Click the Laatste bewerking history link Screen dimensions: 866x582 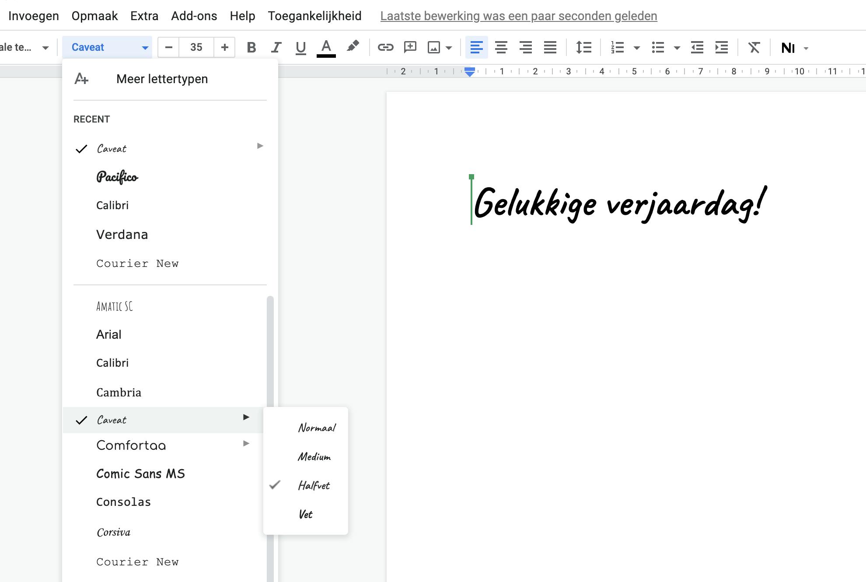518,16
